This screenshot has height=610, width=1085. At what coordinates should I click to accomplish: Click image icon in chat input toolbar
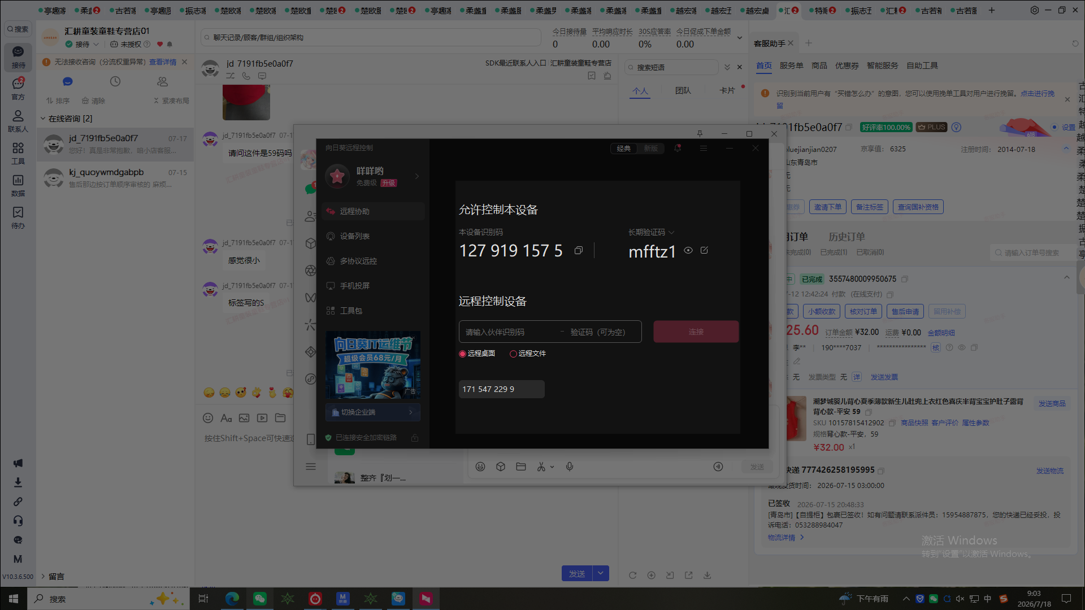click(244, 418)
